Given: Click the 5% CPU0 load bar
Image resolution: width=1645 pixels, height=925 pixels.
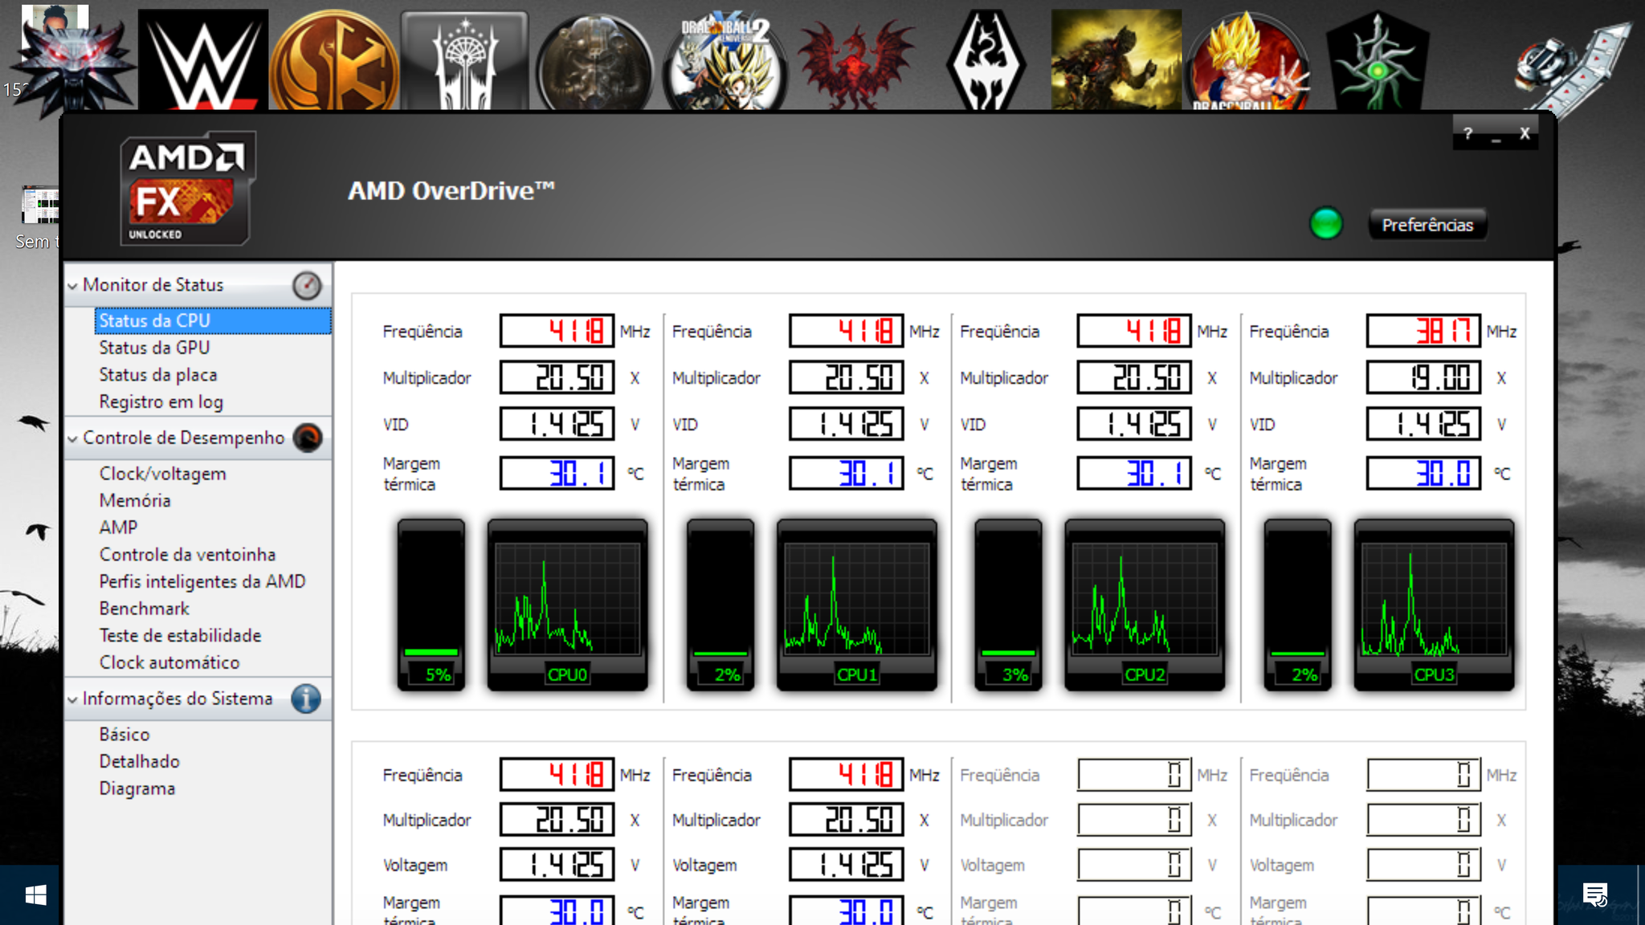Looking at the screenshot, I should pyautogui.click(x=431, y=605).
